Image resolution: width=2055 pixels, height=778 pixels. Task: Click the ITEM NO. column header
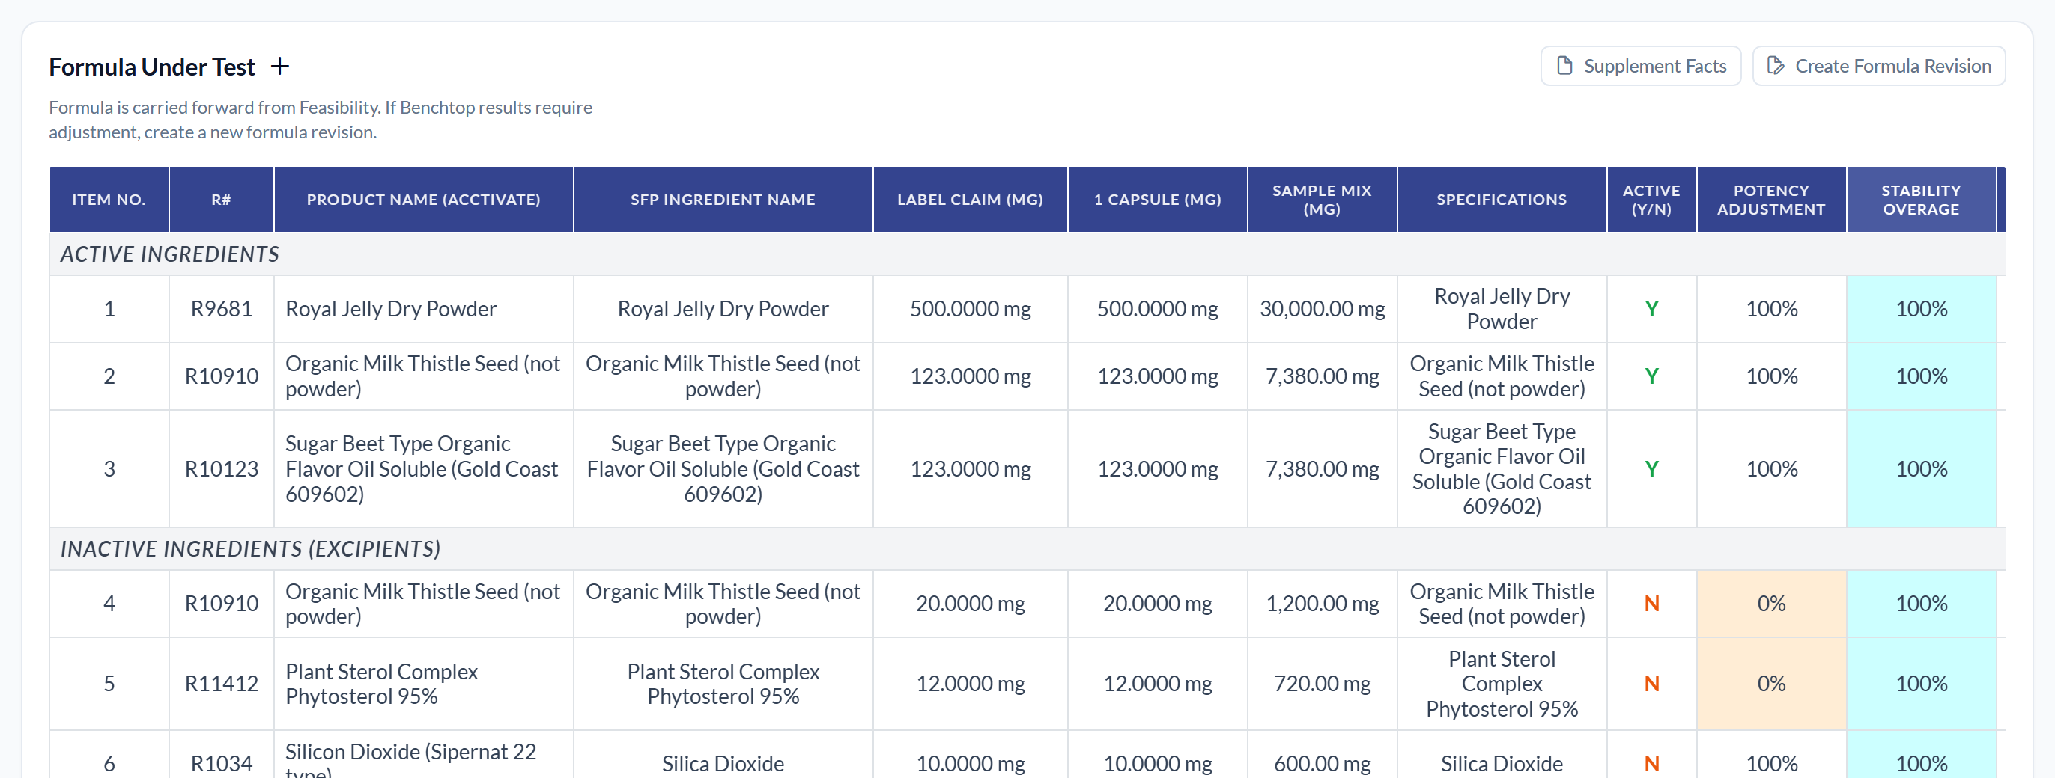pos(109,199)
